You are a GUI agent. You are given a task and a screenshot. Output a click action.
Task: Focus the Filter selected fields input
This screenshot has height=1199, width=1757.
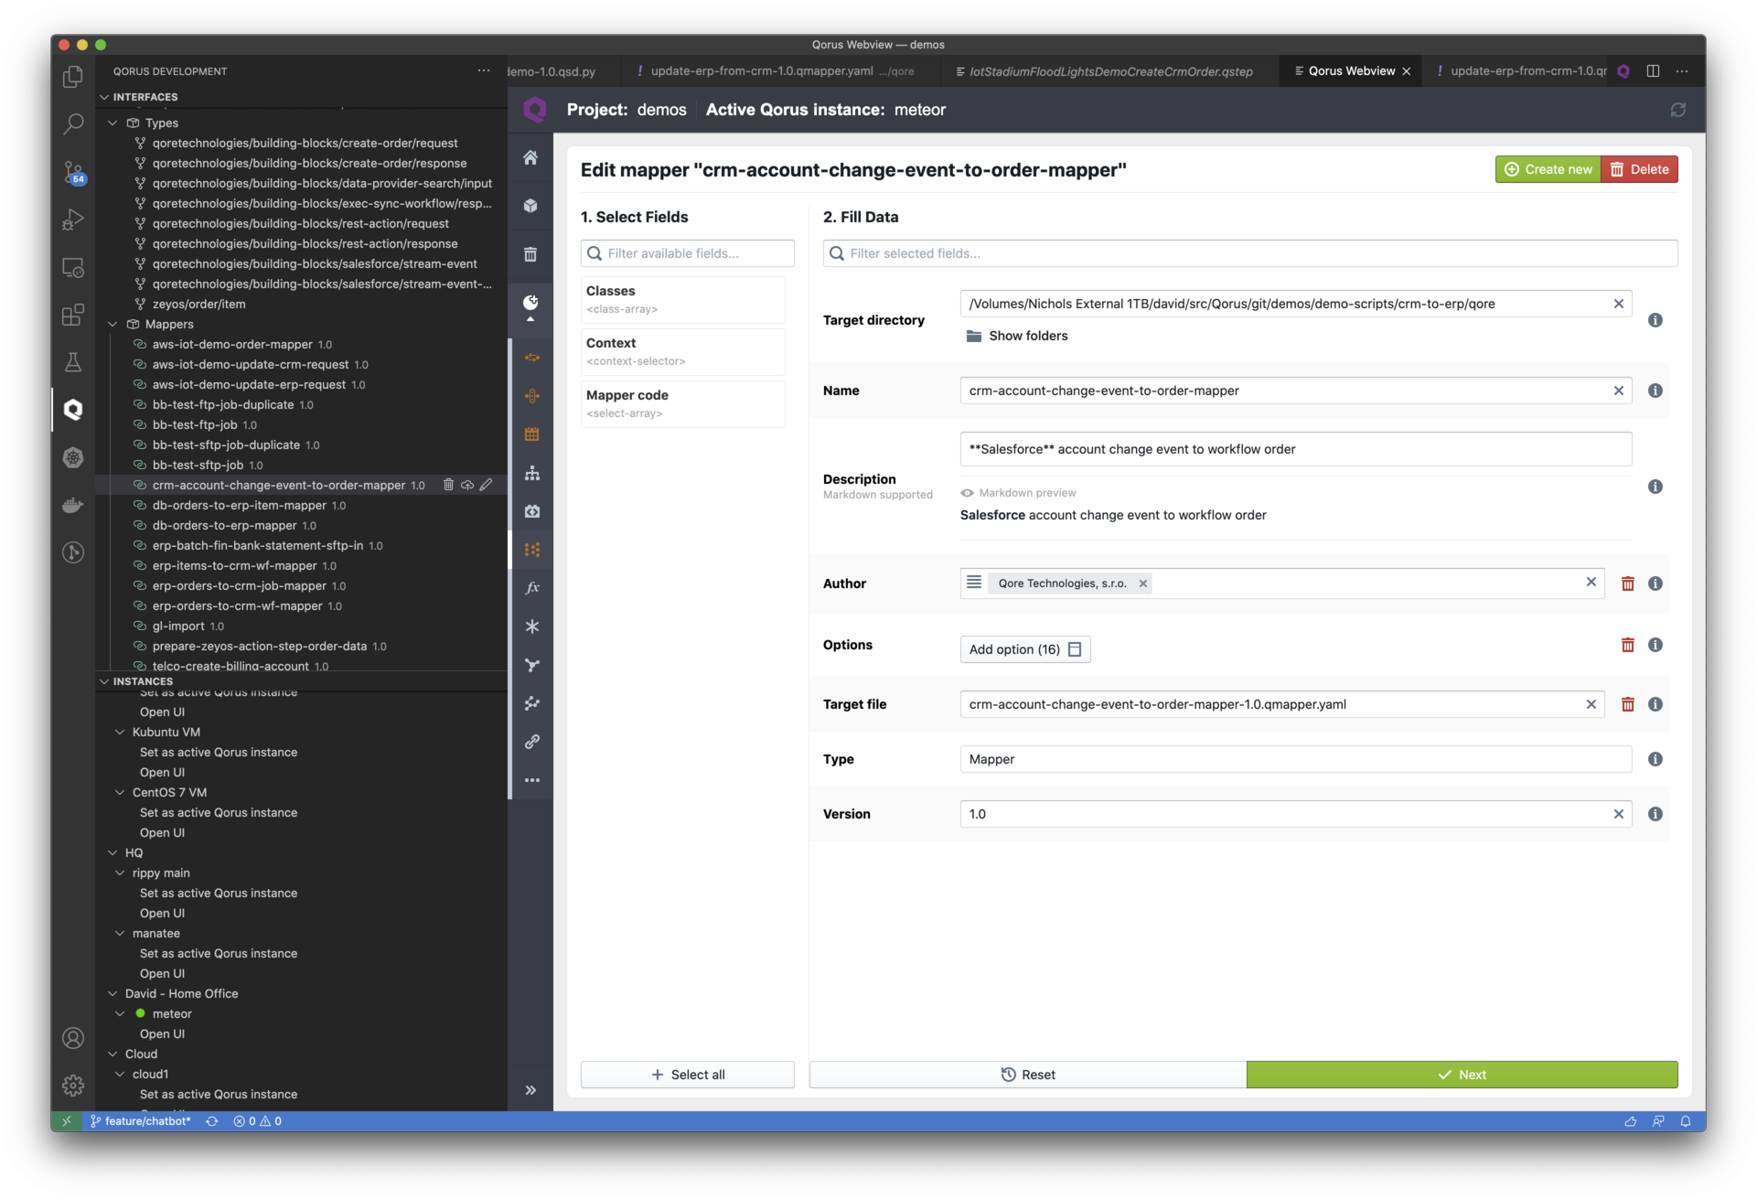coord(1250,253)
